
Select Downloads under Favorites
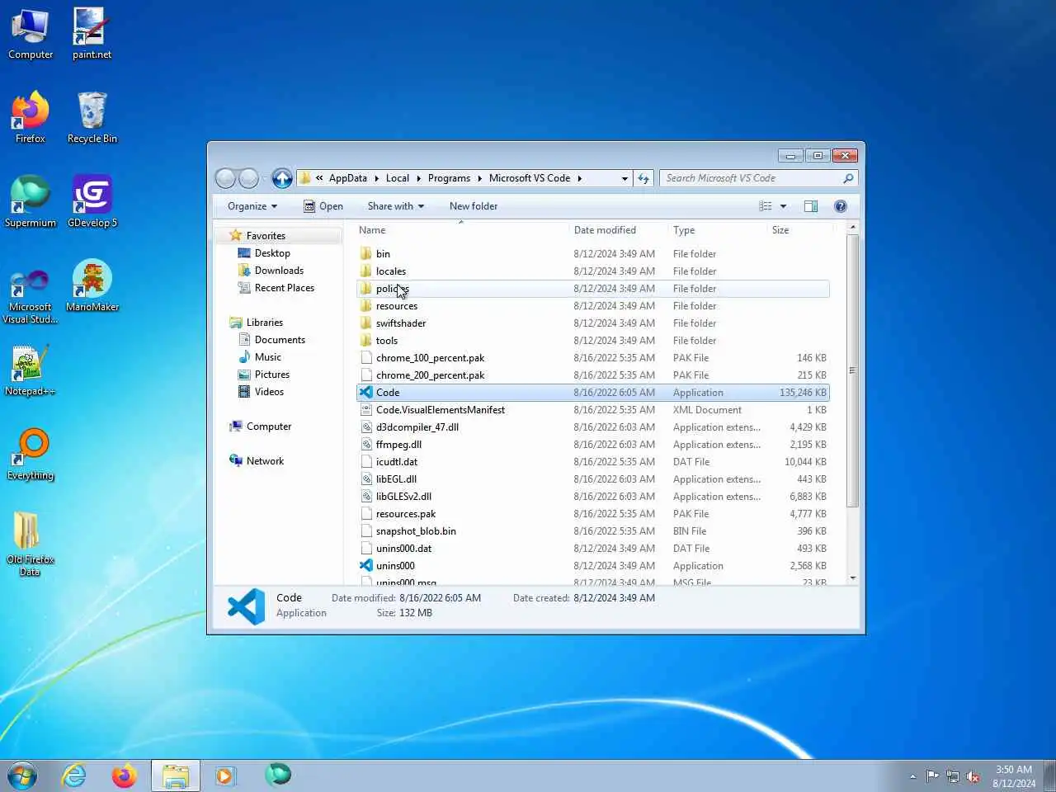pyautogui.click(x=279, y=271)
